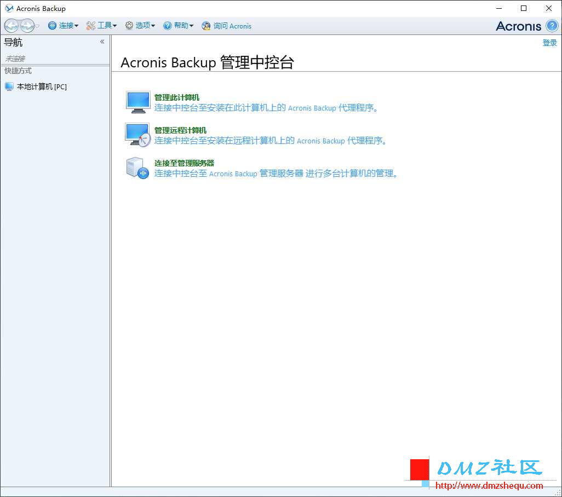Click the 连接至管理服务器 heading link
Viewport: 562px width, 497px height.
pos(184,163)
